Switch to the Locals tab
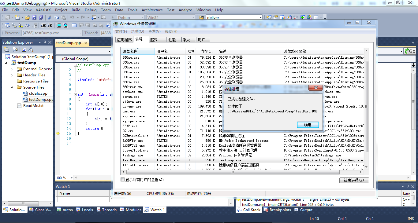The height and width of the screenshot is (223, 418). [x=84, y=210]
